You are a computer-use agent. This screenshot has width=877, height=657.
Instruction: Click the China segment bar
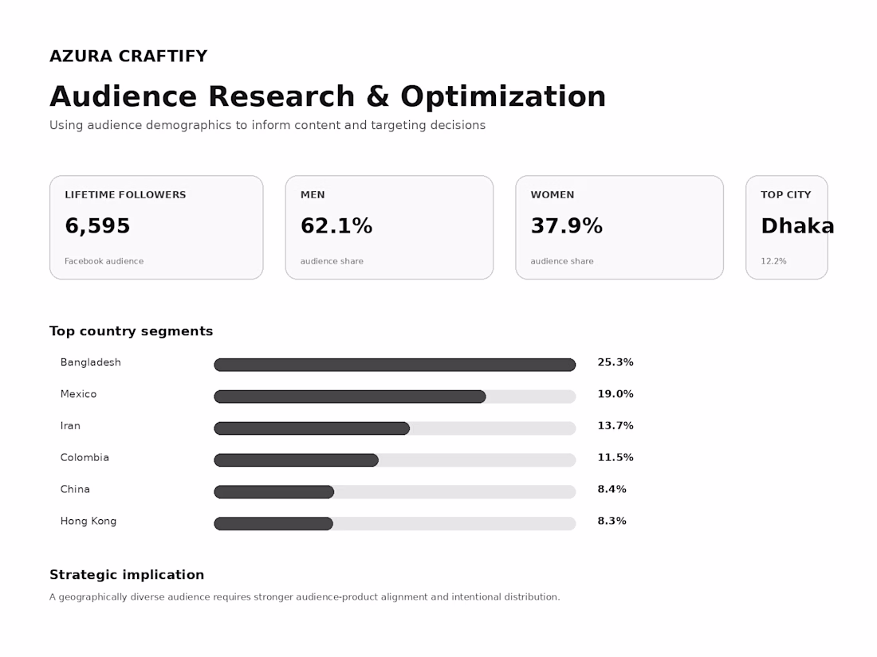tap(395, 491)
